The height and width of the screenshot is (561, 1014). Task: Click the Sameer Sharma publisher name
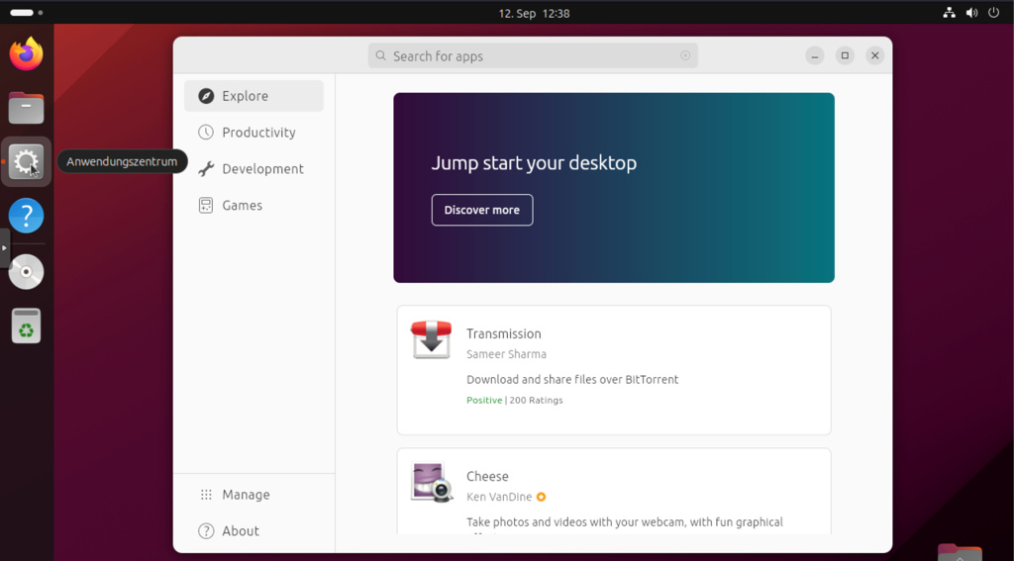point(506,354)
